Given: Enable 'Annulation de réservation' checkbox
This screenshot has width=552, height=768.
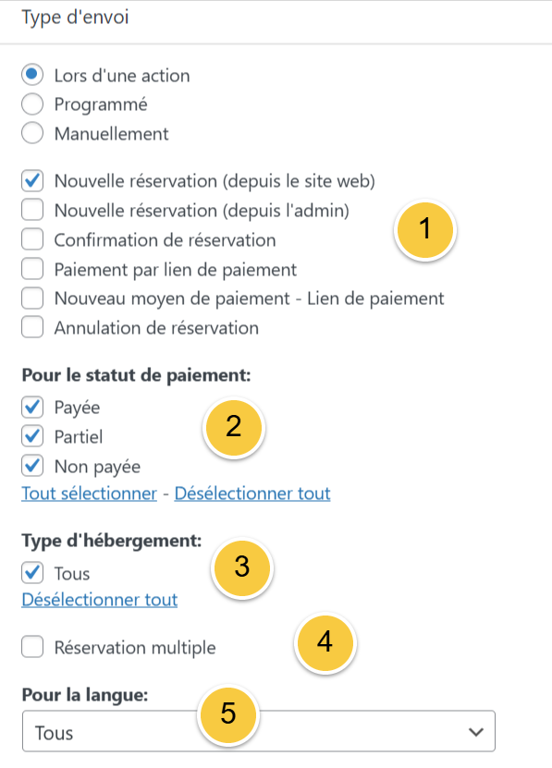Looking at the screenshot, I should [x=31, y=327].
